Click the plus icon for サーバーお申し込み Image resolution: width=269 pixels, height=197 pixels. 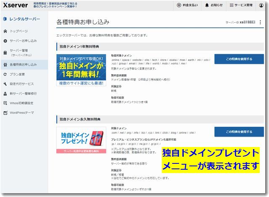point(5,41)
